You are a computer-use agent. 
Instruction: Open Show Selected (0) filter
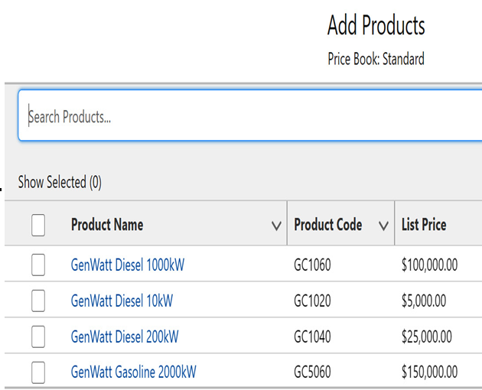[x=60, y=182]
